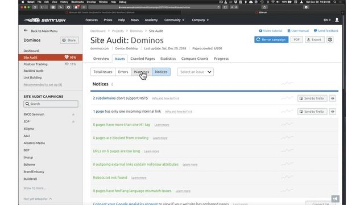Select the Albatros Media campaign

[34, 143]
